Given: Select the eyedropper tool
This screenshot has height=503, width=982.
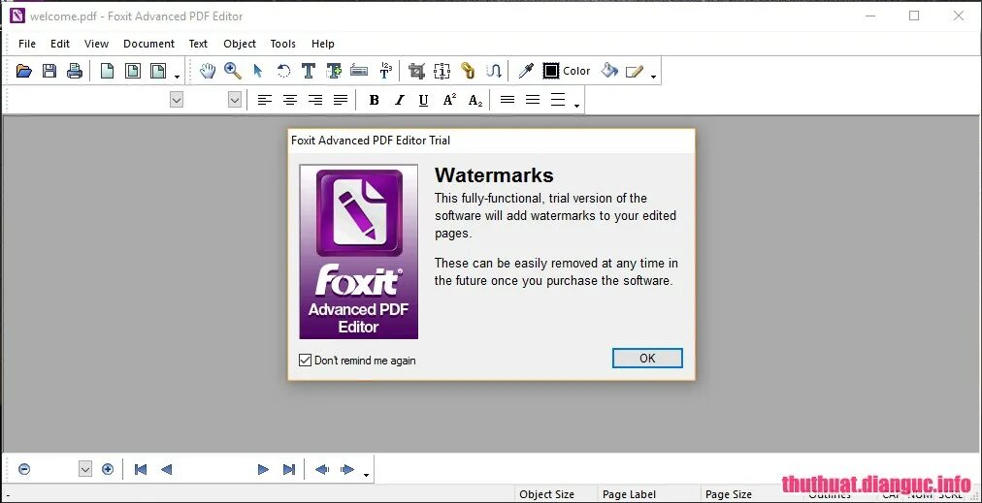Looking at the screenshot, I should click(x=525, y=71).
